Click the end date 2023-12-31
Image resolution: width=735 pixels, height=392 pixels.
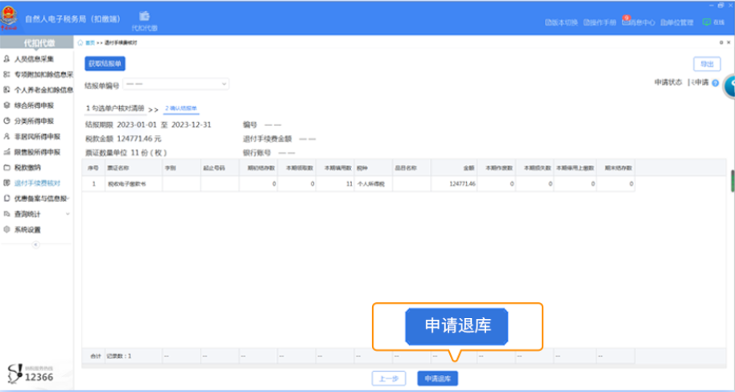[192, 125]
